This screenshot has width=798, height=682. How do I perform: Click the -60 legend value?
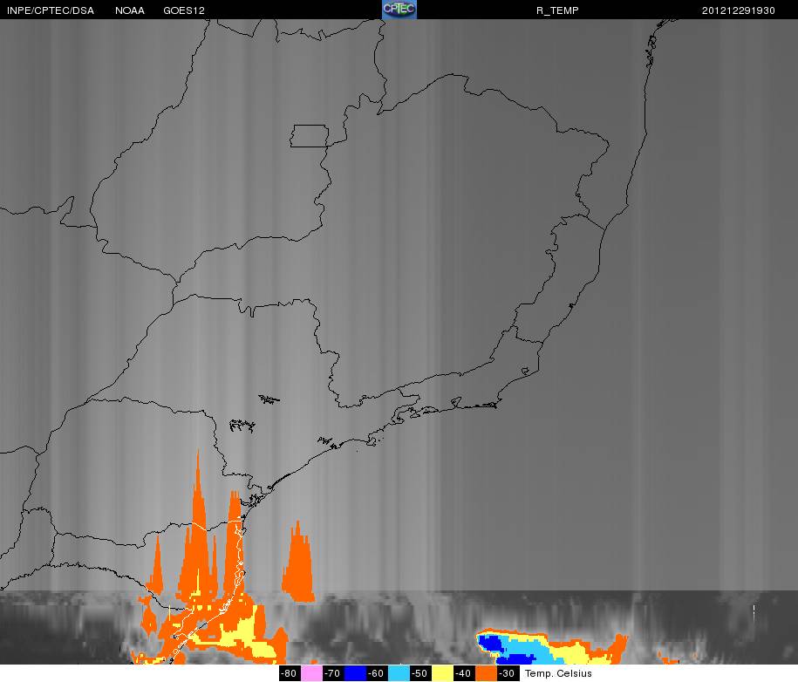coord(377,673)
